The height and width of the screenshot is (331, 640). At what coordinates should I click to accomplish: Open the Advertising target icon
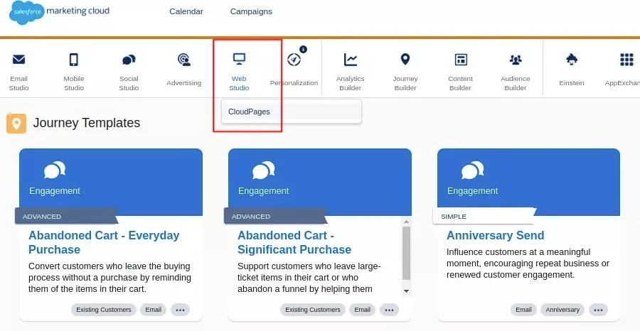point(184,60)
